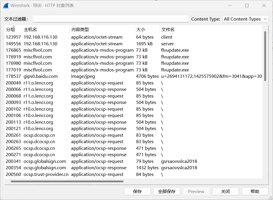Image resolution: width=273 pixels, height=200 pixels.
Task: Sort by the 分组 column header
Action: point(10,30)
